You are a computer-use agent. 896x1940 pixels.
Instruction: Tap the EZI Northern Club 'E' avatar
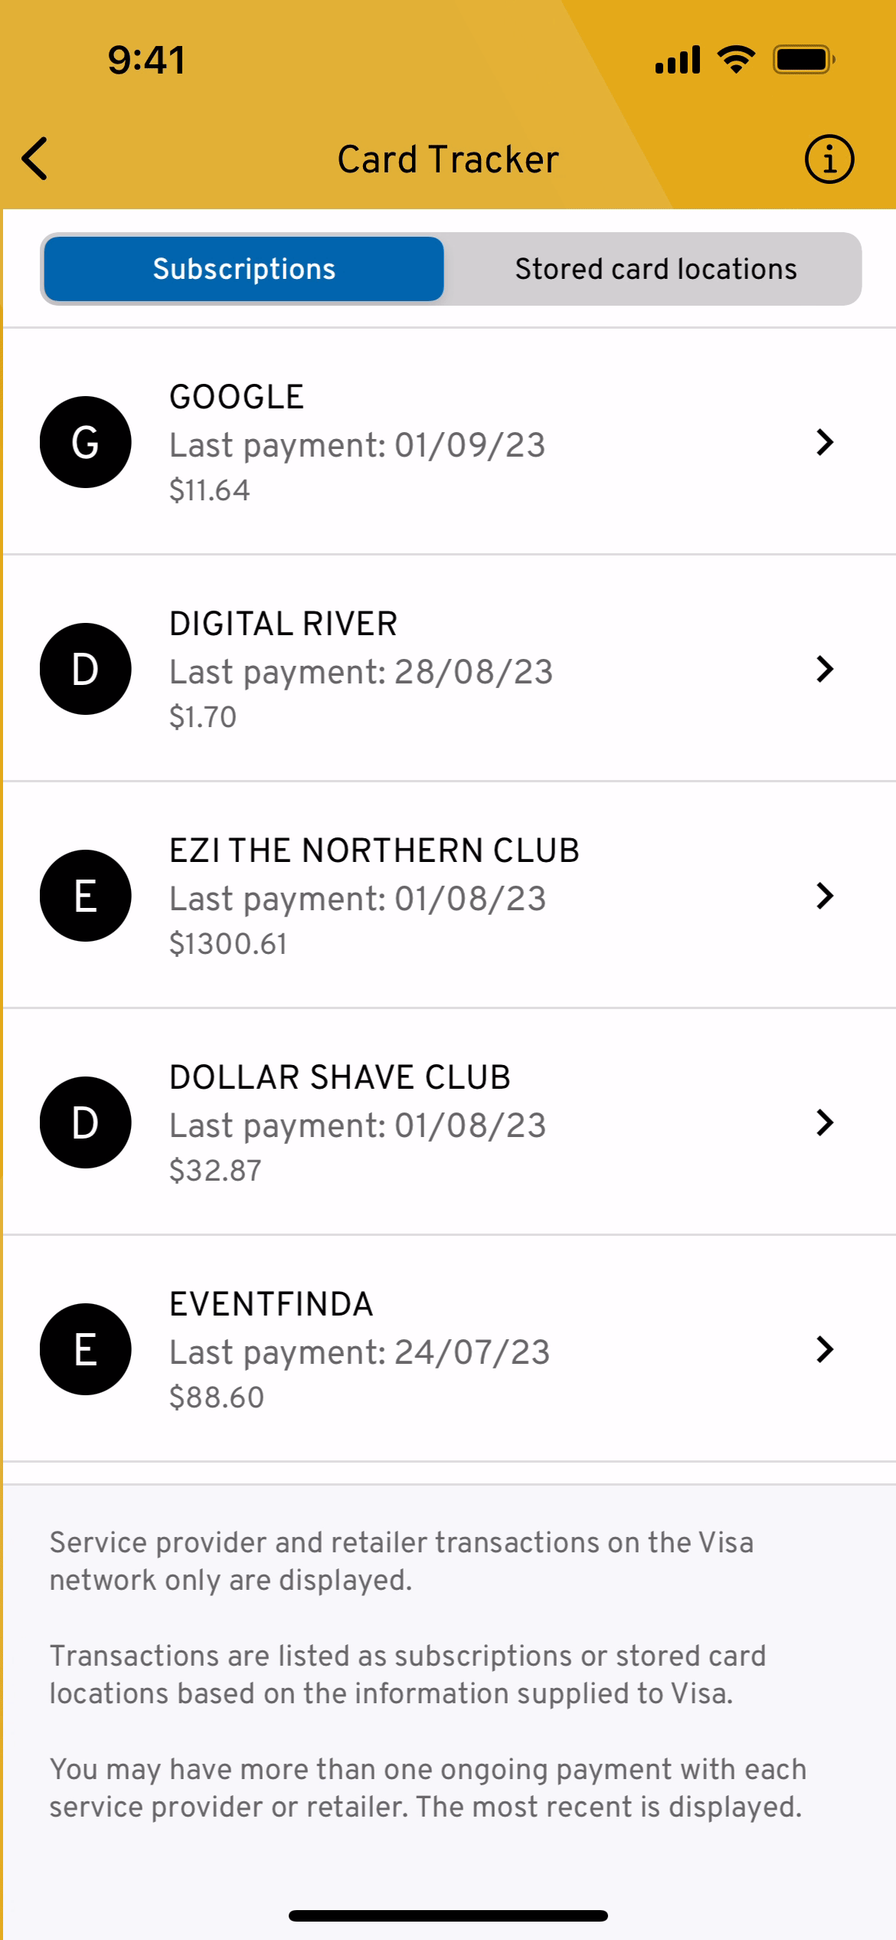[85, 896]
